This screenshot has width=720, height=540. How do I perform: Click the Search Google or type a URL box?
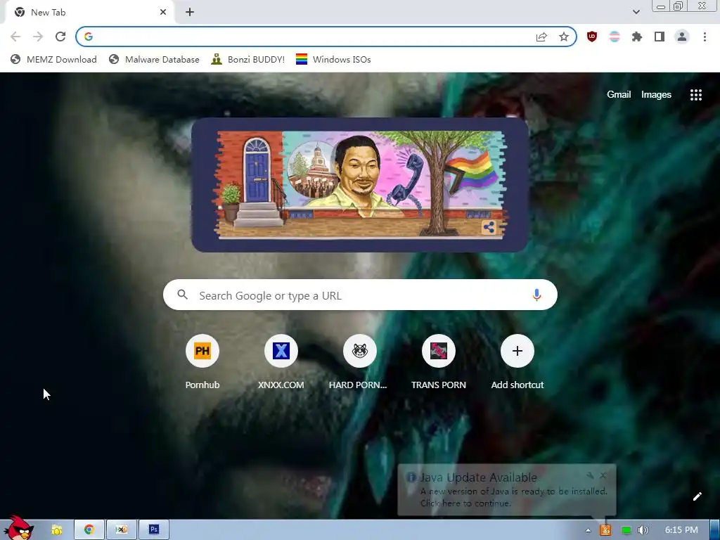[360, 295]
